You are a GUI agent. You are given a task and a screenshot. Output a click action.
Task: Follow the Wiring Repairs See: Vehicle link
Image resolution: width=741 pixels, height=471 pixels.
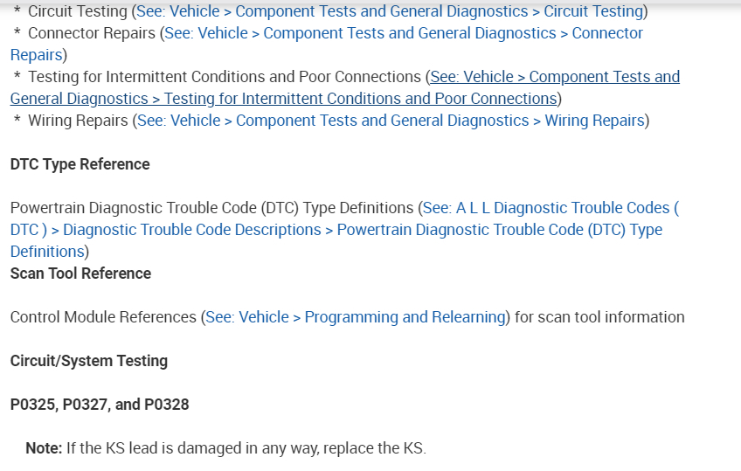[390, 121]
